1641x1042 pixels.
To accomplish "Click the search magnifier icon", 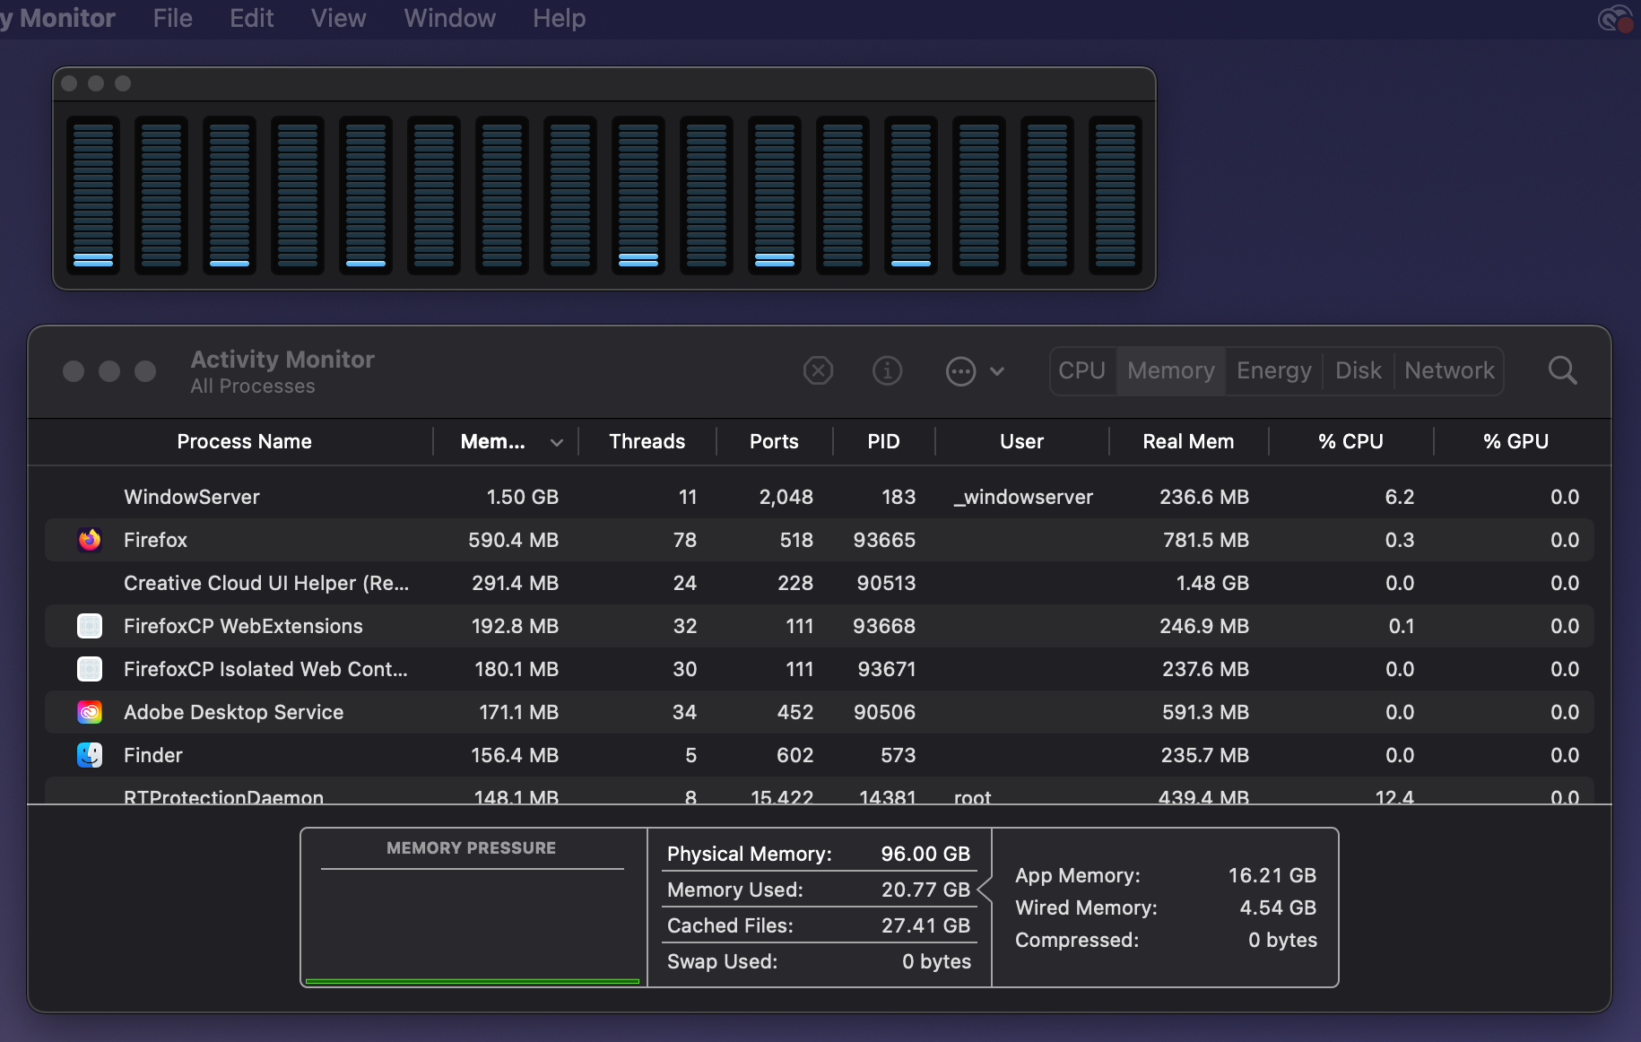I will (x=1562, y=370).
